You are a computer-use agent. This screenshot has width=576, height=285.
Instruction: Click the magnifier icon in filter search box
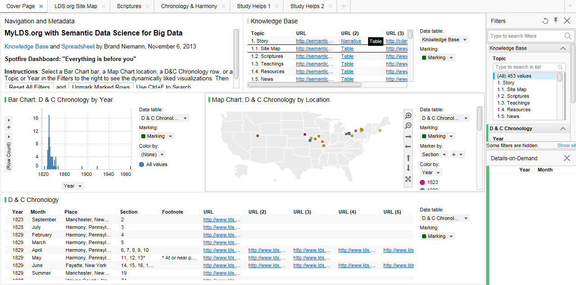tap(568, 36)
